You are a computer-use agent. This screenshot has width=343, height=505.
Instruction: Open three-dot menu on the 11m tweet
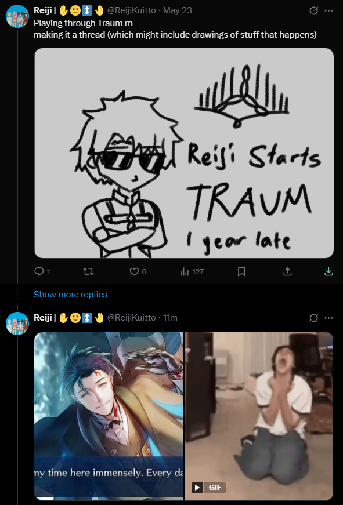pos(328,318)
